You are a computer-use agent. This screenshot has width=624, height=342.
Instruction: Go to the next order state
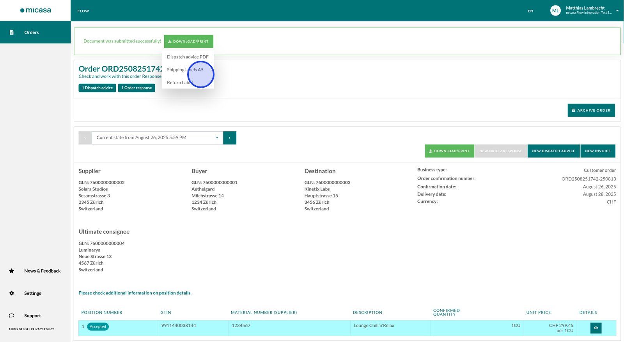(x=230, y=138)
